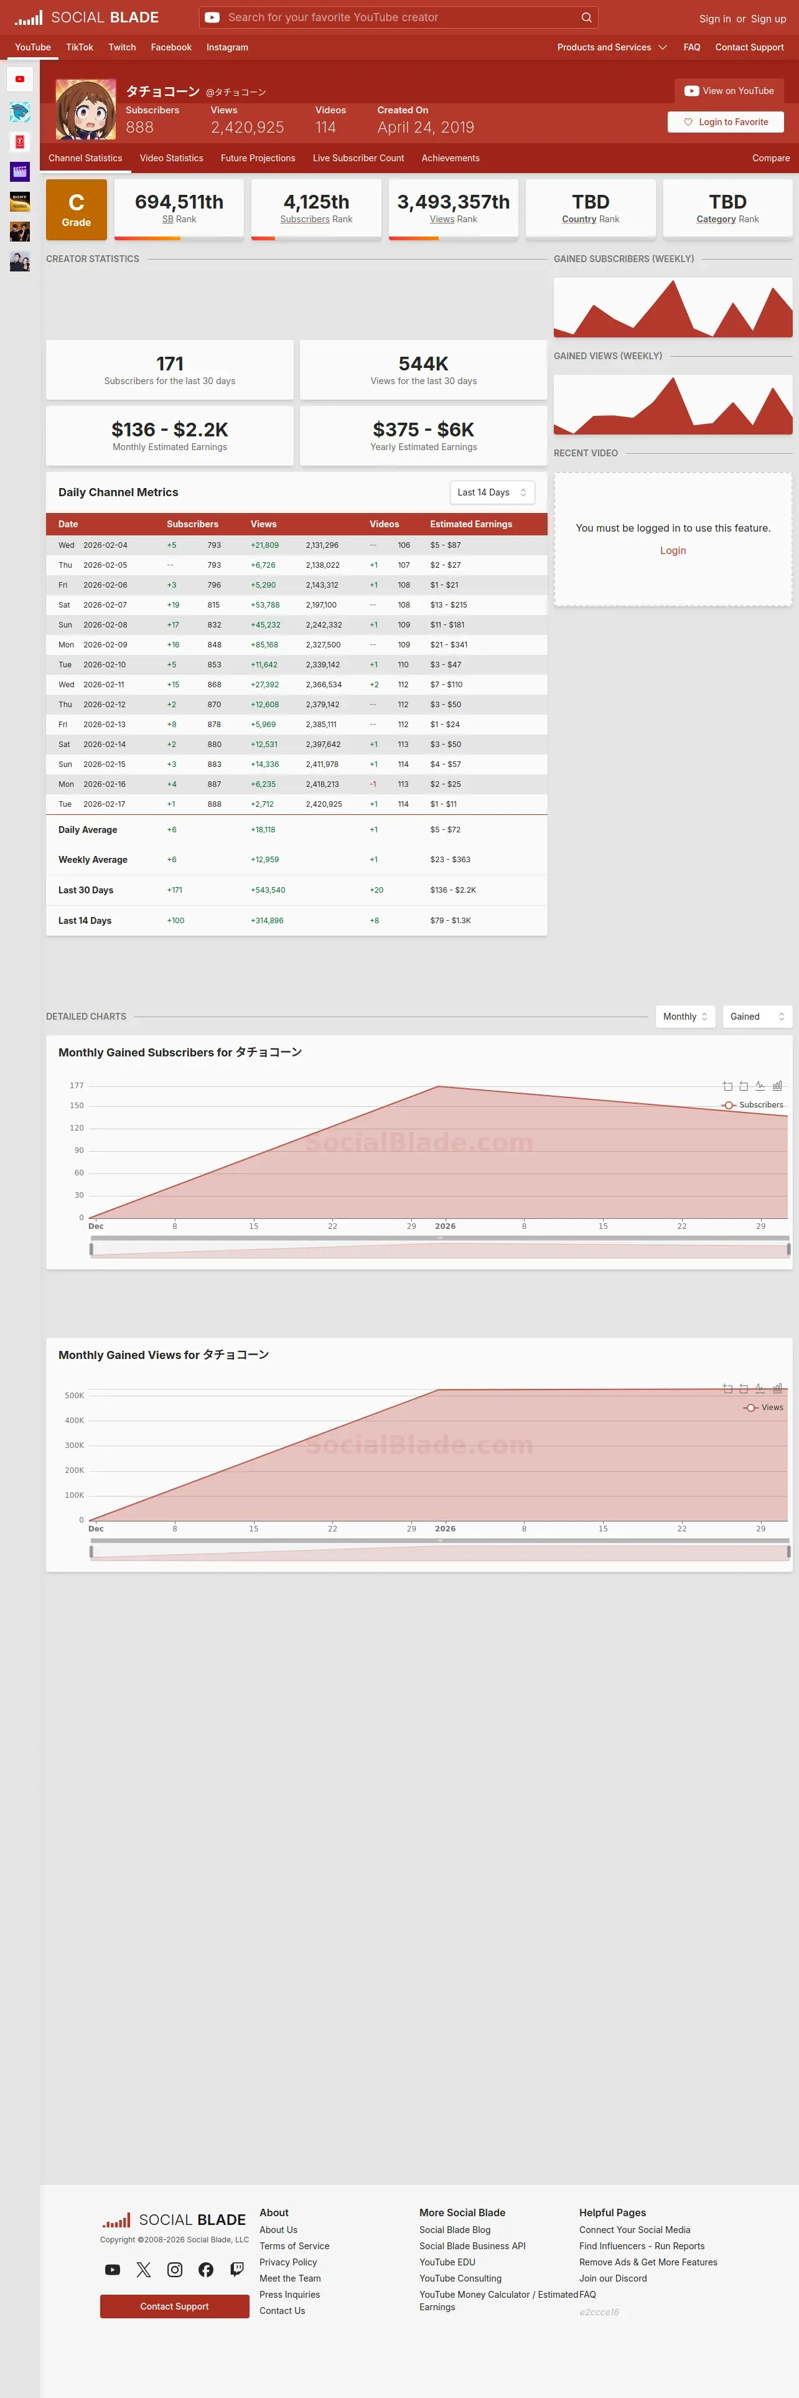This screenshot has width=799, height=2398.
Task: Click the right handle of Subscribers range slider
Action: 789,1249
